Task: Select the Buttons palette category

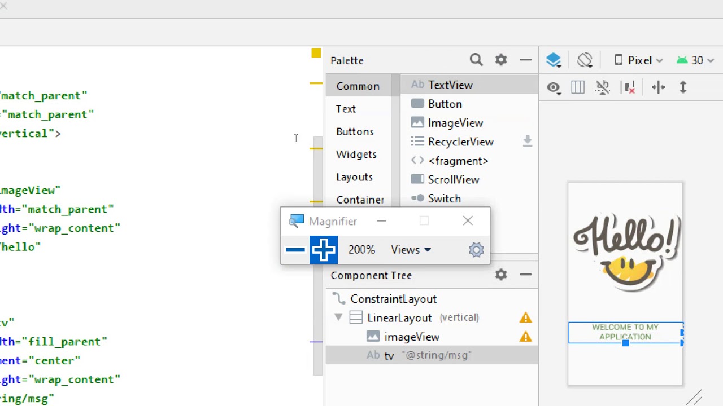Action: (355, 131)
